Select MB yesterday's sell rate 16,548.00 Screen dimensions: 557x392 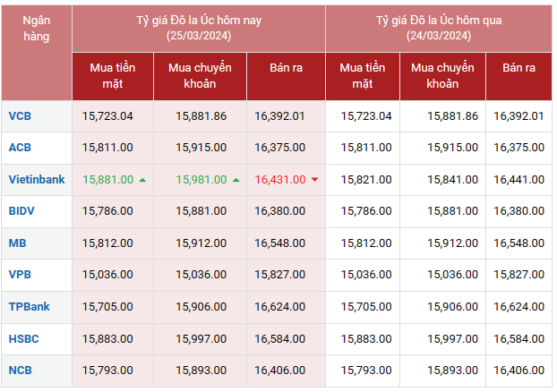519,243
